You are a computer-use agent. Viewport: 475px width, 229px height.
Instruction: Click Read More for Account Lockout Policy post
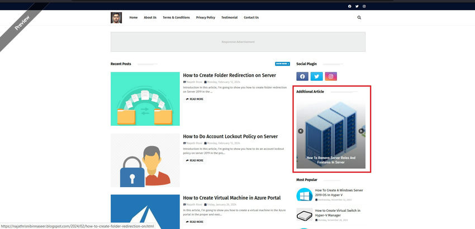(195, 160)
